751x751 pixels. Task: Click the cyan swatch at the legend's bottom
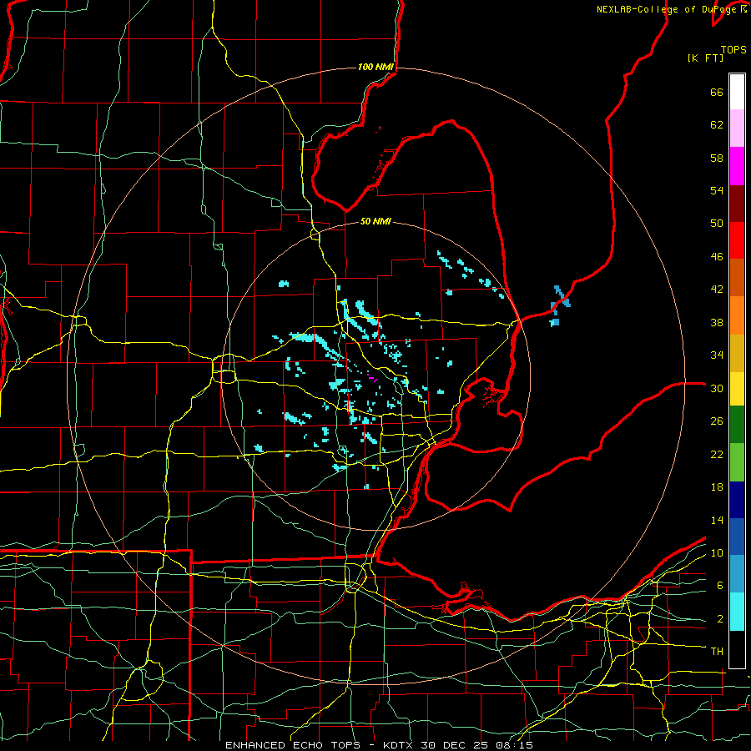[x=737, y=612]
